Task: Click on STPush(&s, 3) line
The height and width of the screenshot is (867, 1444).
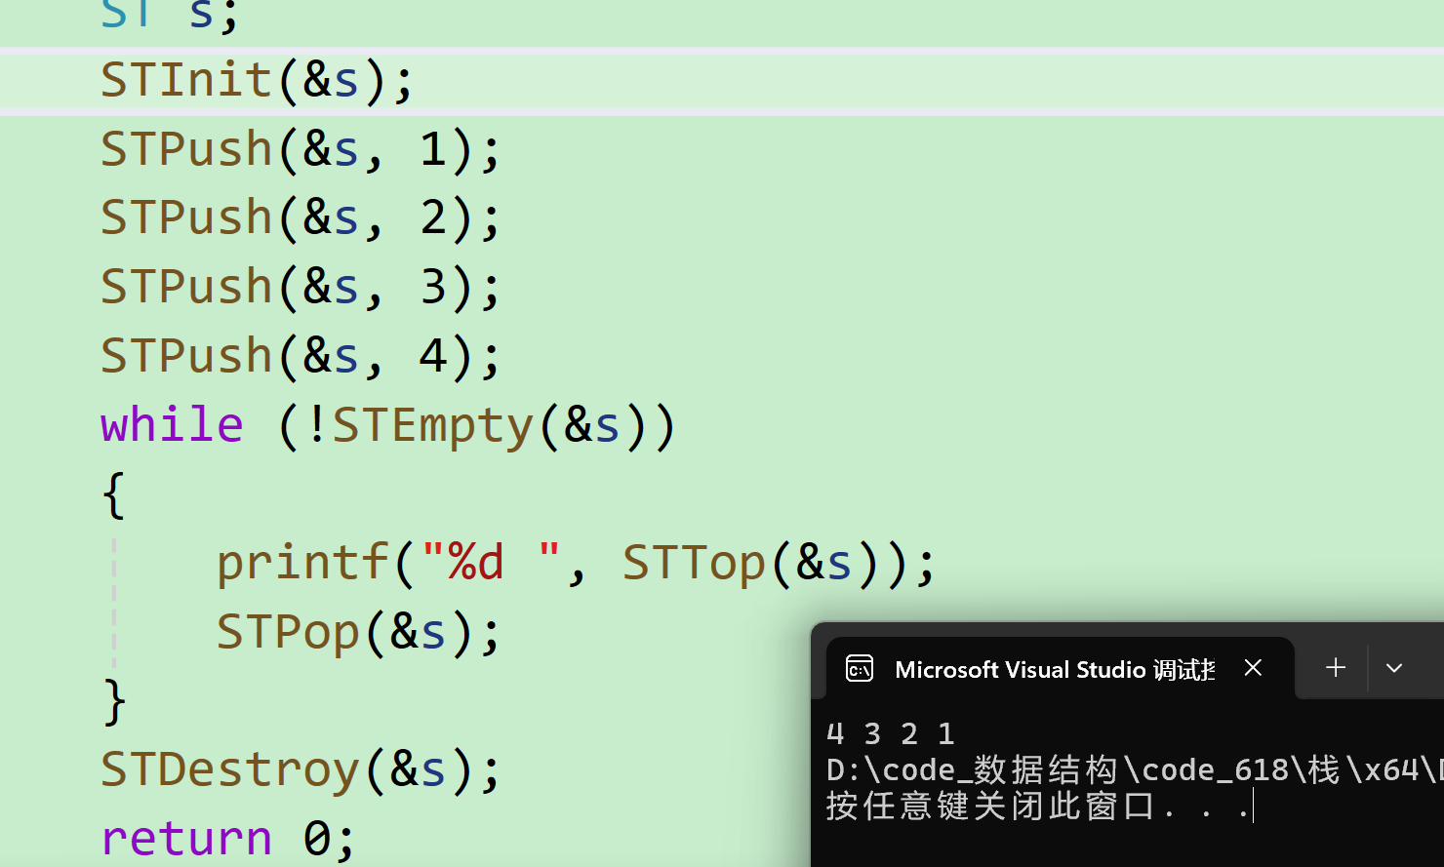Action: [301, 288]
